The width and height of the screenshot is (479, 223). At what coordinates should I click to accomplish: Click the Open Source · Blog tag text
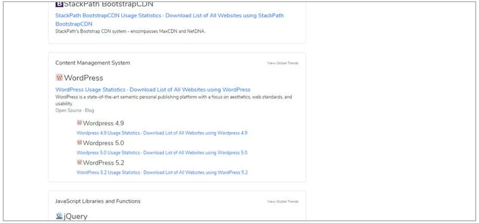click(x=75, y=110)
